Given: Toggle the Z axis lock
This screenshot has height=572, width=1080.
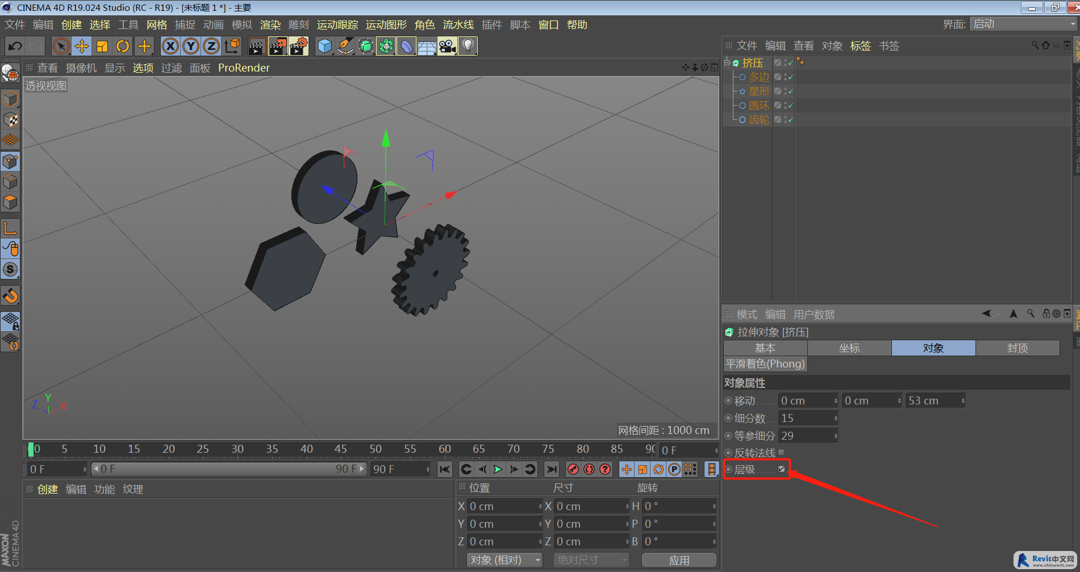Looking at the screenshot, I should click(211, 46).
